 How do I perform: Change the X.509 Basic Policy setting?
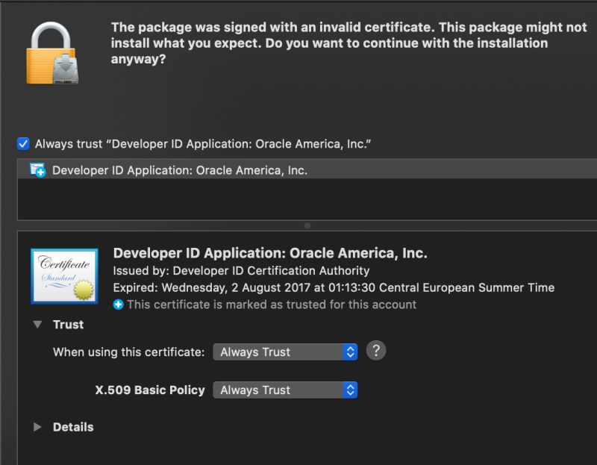pyautogui.click(x=284, y=390)
